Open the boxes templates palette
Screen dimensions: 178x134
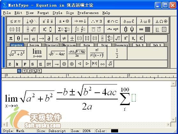[161, 30]
